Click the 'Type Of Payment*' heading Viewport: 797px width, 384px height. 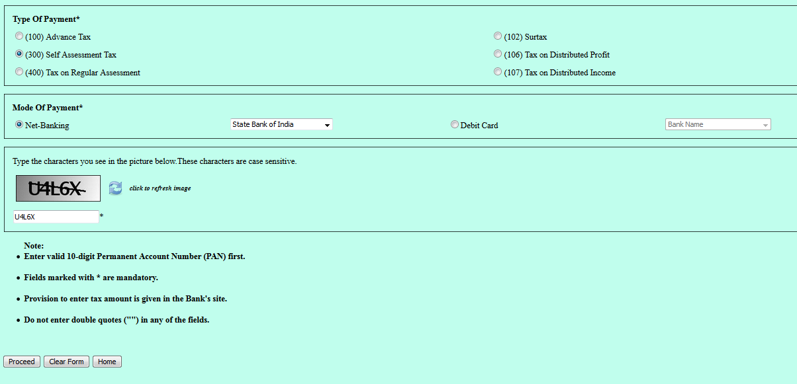pos(46,19)
